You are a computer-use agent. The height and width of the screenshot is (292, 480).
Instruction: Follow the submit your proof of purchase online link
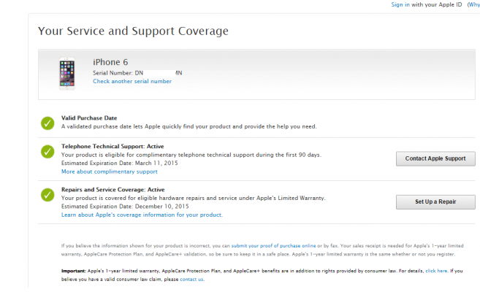pos(273,246)
